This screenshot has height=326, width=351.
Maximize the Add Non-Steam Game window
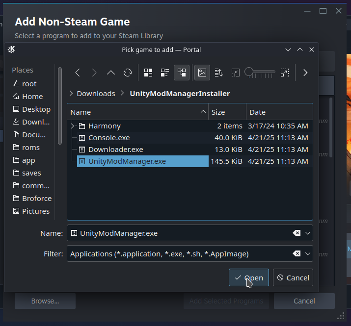[x=323, y=11]
